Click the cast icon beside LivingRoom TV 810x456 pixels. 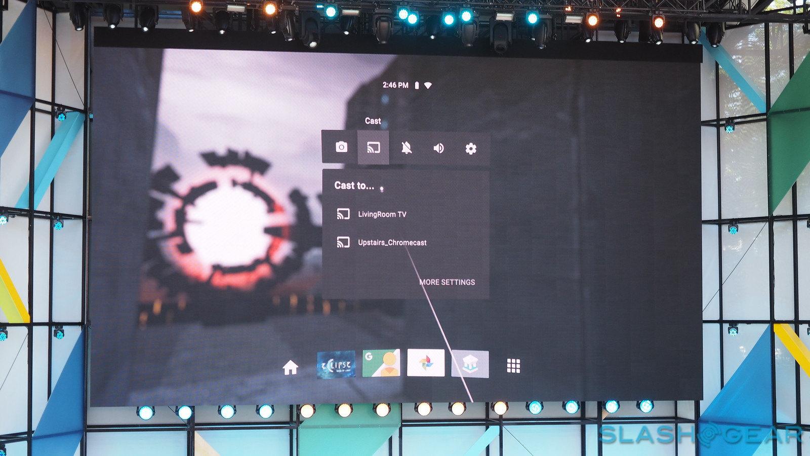point(343,214)
